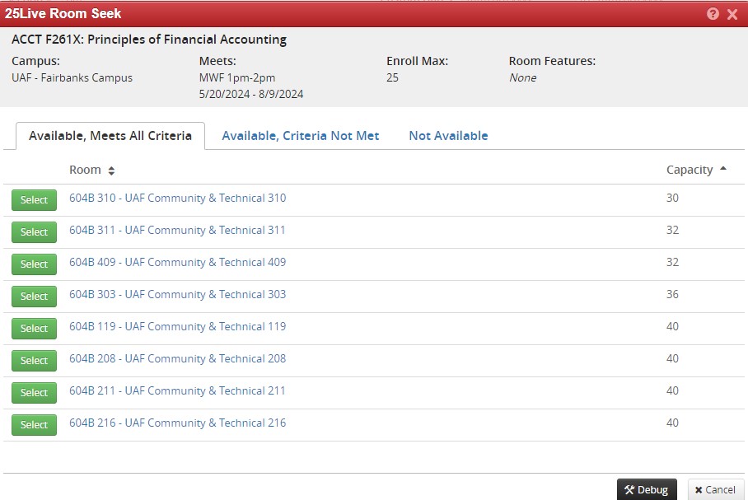Choose Select for room 604B 409
Viewport: 748px width, 500px height.
click(34, 264)
